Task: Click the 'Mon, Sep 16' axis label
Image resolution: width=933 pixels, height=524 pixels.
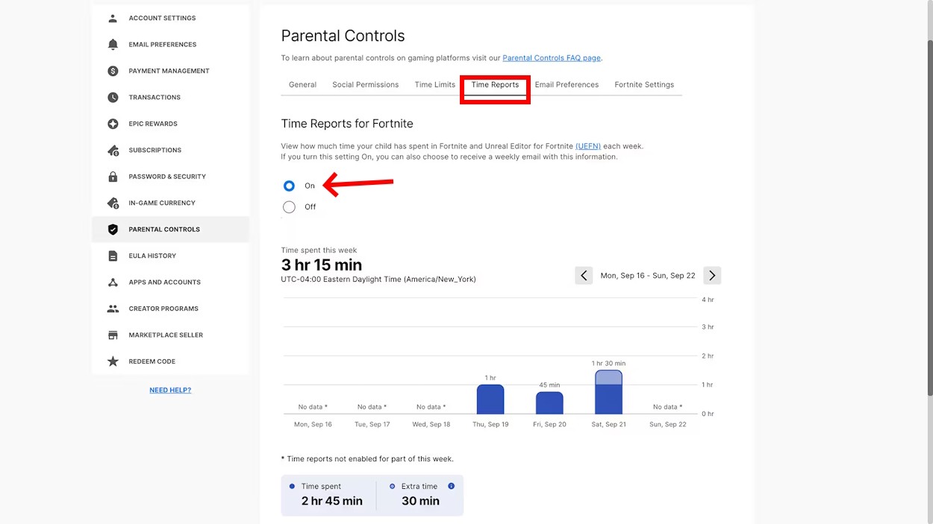Action: [x=313, y=424]
